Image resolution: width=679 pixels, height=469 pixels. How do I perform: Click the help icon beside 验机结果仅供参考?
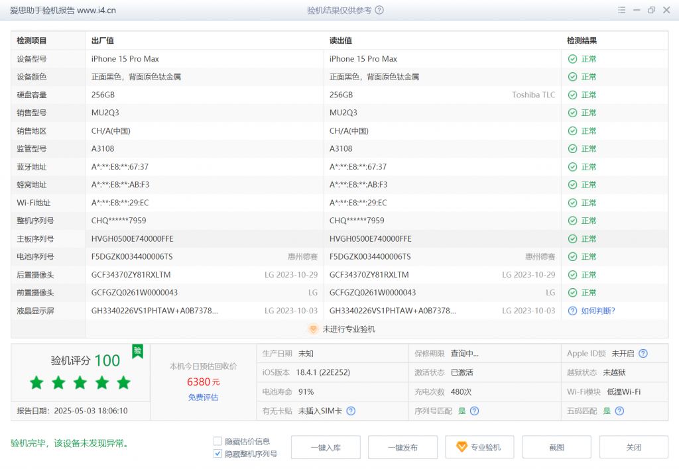(379, 11)
